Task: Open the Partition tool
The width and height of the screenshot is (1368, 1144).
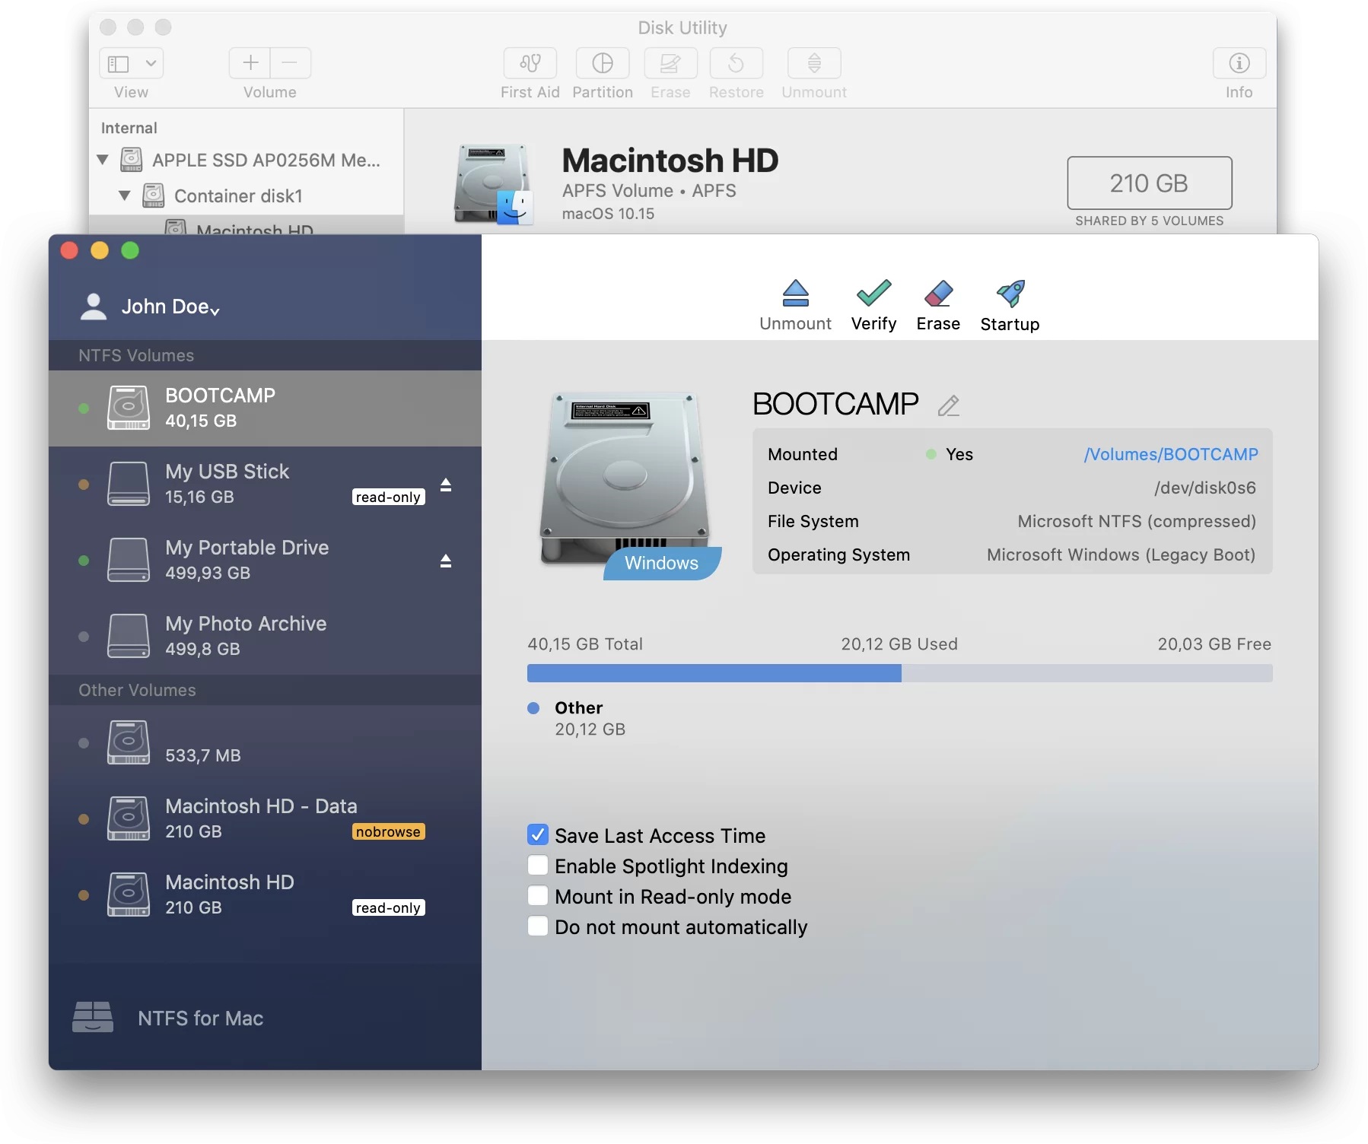Action: (x=602, y=72)
